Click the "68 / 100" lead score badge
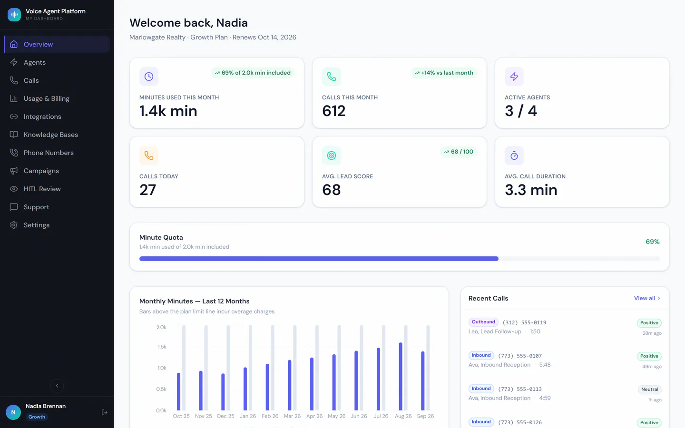The width and height of the screenshot is (685, 428). point(459,152)
